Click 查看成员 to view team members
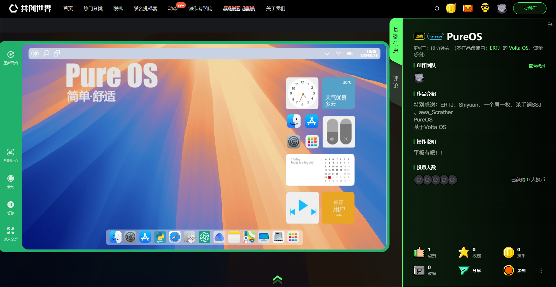The image size is (556, 287). pos(537,66)
